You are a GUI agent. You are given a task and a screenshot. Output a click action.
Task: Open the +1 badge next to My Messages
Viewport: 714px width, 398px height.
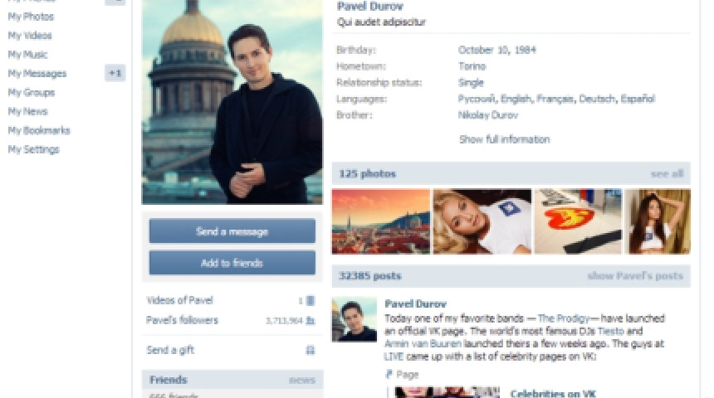115,73
